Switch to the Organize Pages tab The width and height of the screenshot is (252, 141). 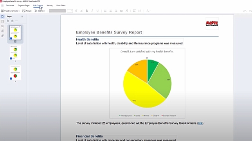[x=24, y=5]
